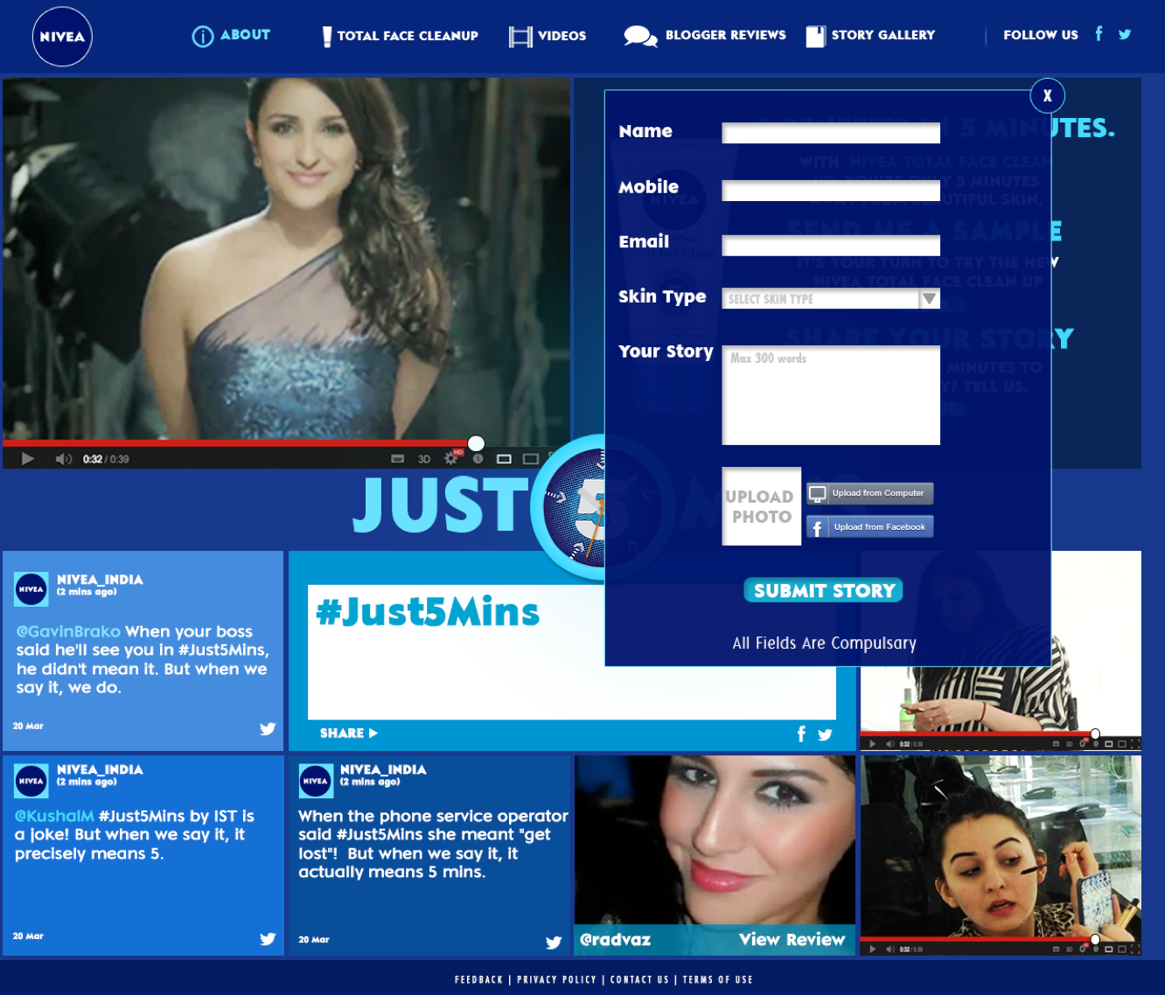This screenshot has height=995, width=1165.
Task: Click the Mobile input field
Action: click(x=831, y=191)
